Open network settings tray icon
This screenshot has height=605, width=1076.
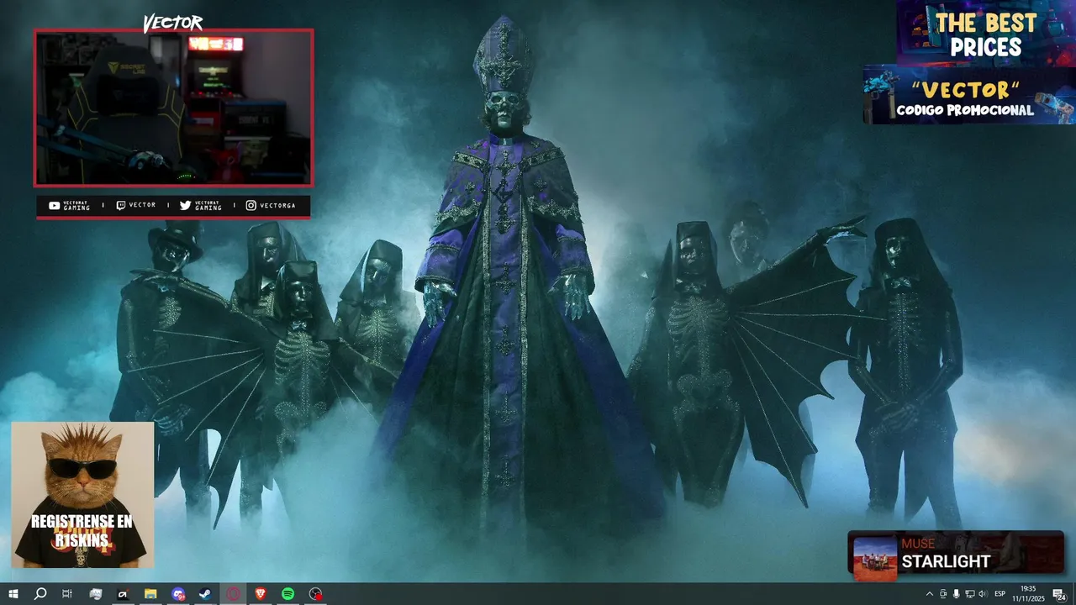(969, 594)
